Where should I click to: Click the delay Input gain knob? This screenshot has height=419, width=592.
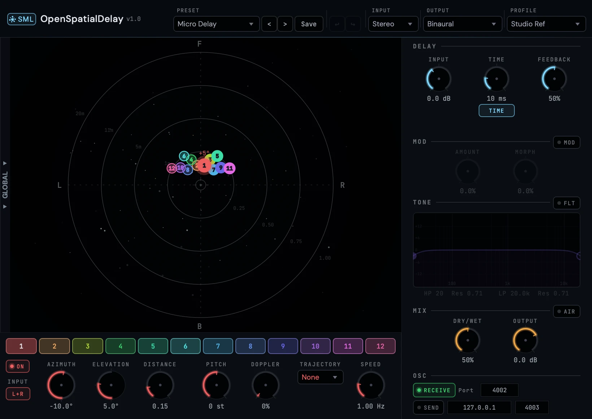(439, 79)
